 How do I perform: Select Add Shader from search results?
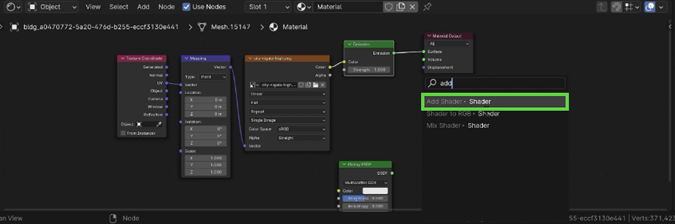pyautogui.click(x=495, y=102)
